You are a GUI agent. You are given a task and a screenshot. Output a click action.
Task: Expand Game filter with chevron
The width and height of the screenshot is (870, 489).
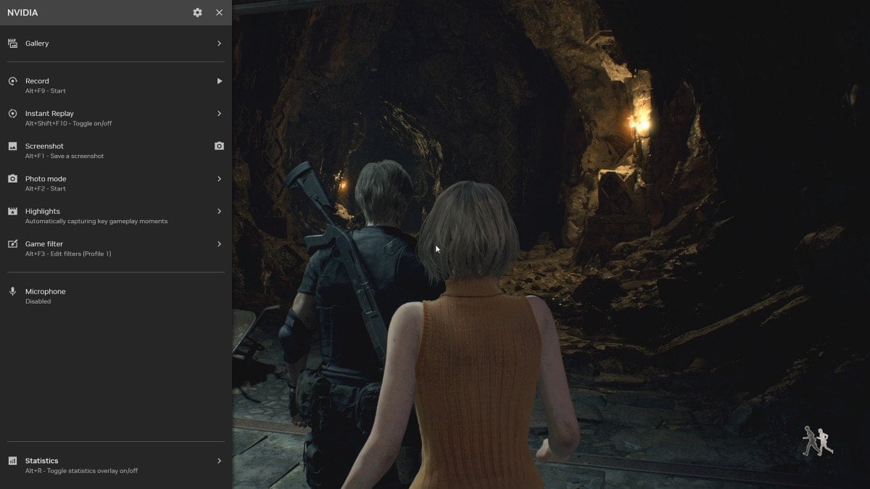click(x=219, y=244)
